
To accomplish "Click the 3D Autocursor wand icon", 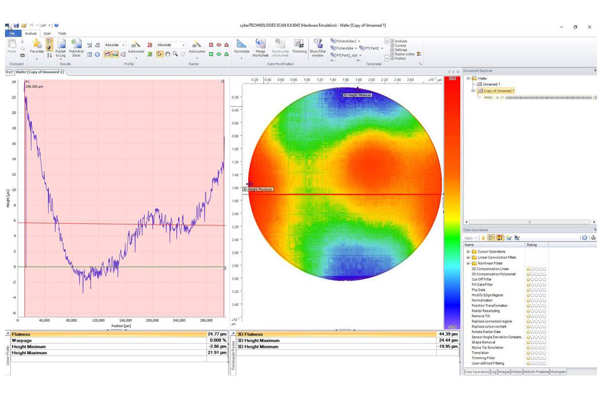I will (x=196, y=44).
